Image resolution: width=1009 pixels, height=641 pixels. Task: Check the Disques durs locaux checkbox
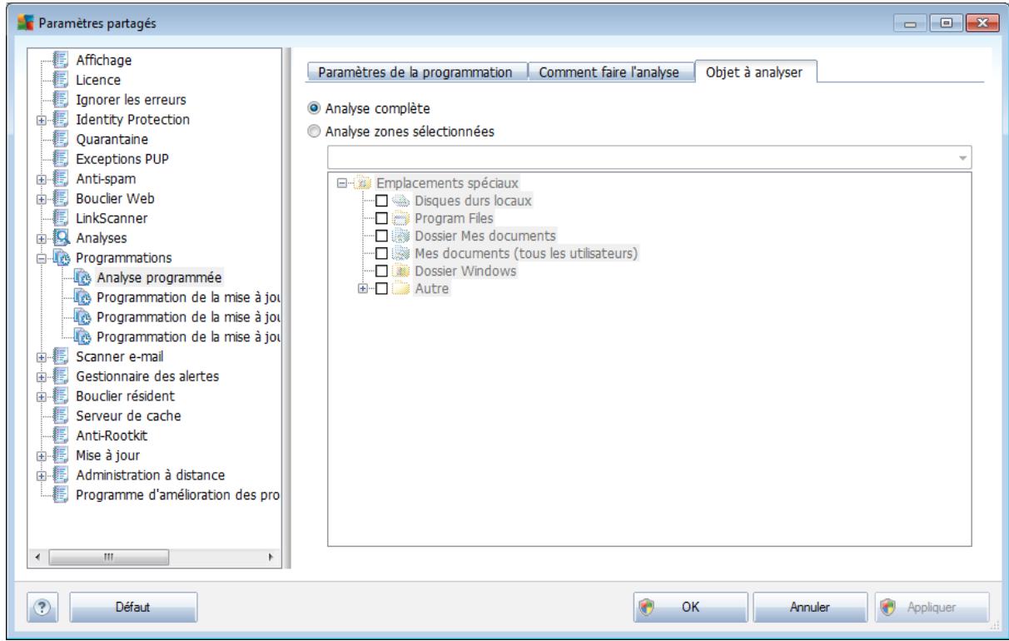pyautogui.click(x=381, y=201)
